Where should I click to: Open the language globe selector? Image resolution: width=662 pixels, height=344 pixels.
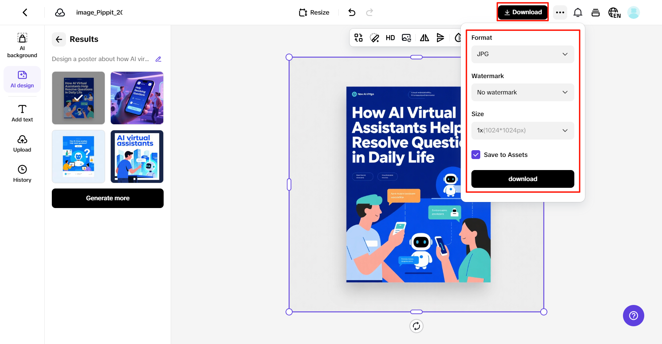tap(614, 13)
